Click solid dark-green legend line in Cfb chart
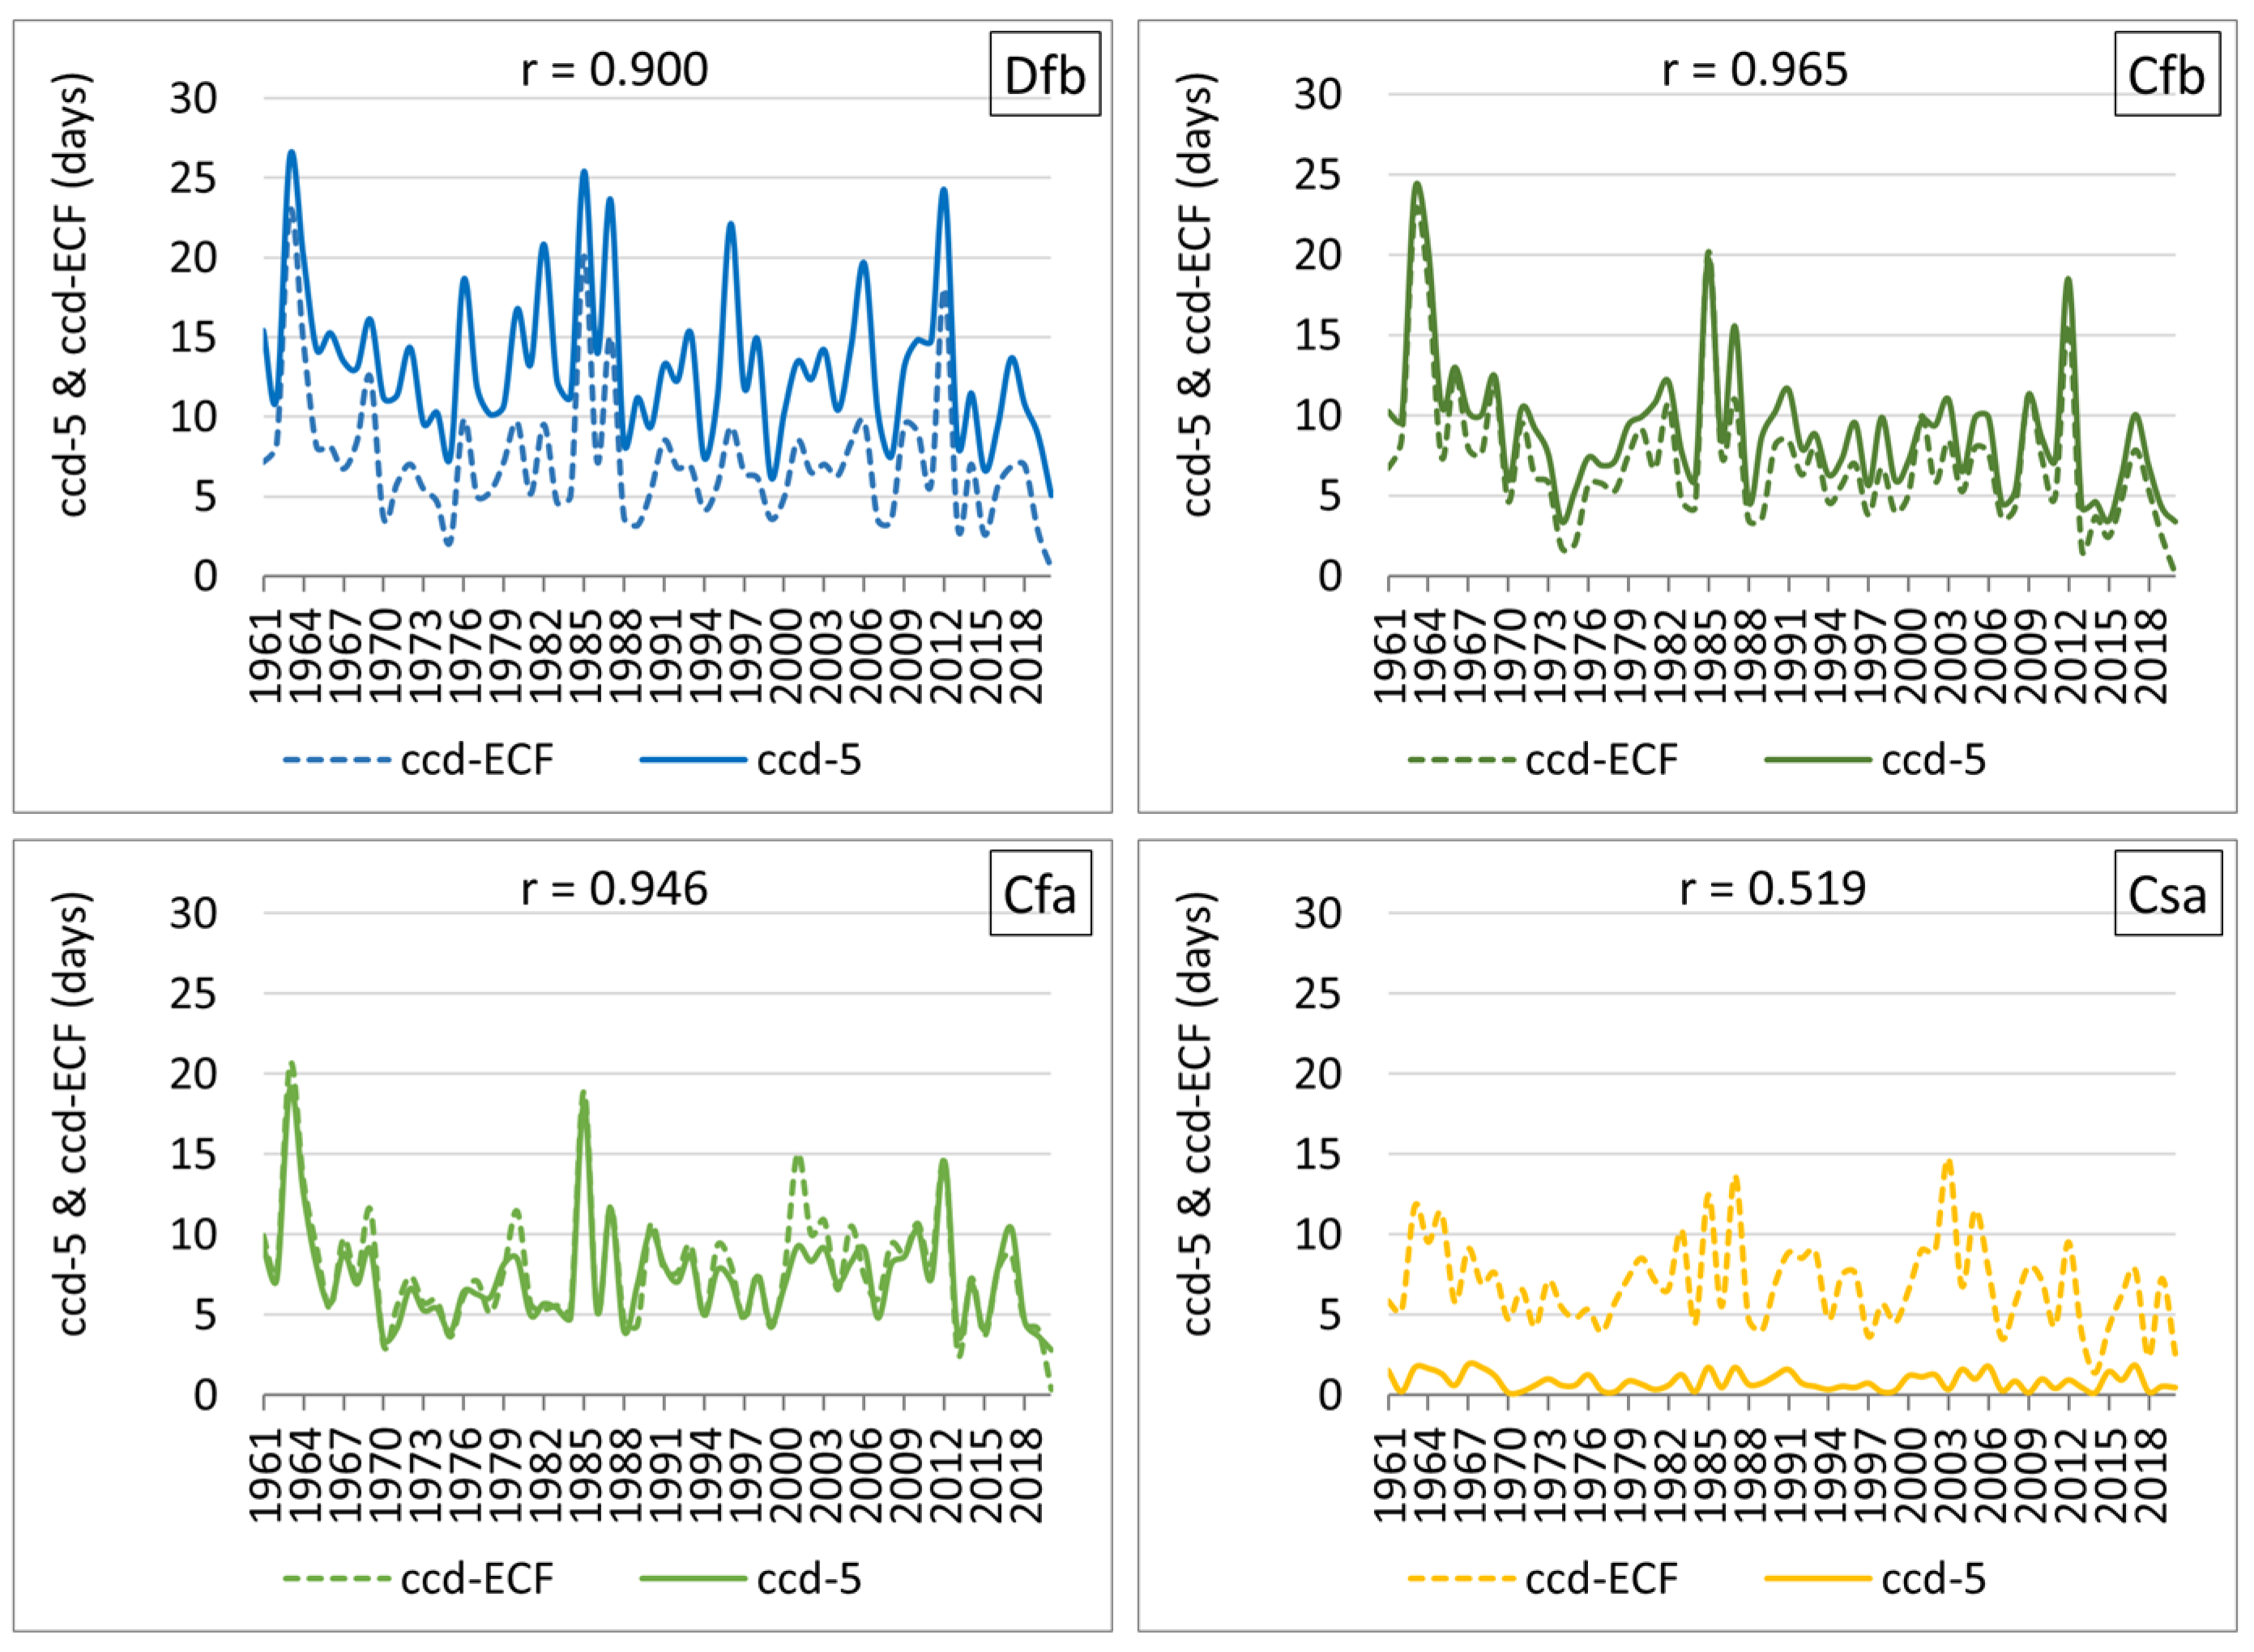The height and width of the screenshot is (1652, 2254). [x=1816, y=760]
